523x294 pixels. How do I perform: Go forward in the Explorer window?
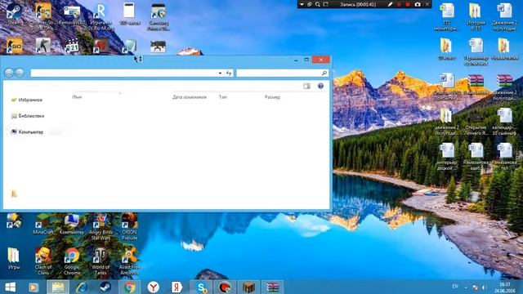coord(20,73)
